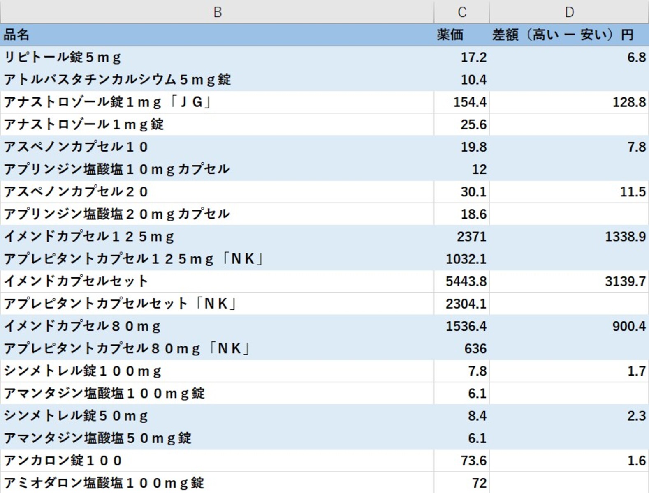649x493 pixels.
Task: Select cell イメンドカプセル８０ｍｇ
Action: click(x=217, y=326)
